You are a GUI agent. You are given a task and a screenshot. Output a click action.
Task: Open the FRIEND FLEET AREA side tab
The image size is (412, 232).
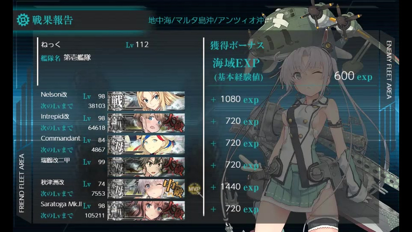tap(22, 183)
